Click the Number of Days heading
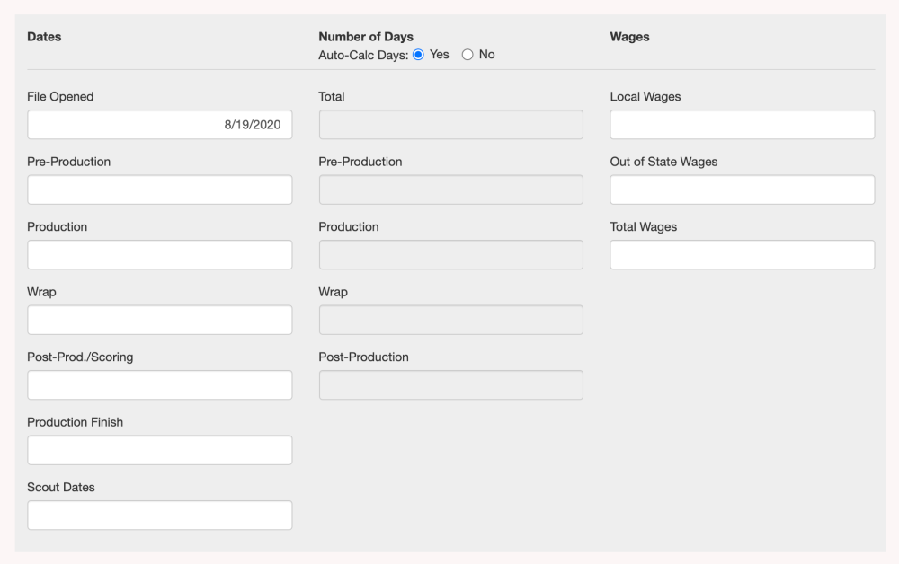The width and height of the screenshot is (899, 564). [x=366, y=37]
